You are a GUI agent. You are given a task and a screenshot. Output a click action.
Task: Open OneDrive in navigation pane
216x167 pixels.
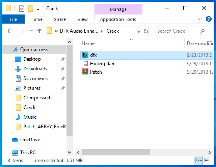(x=30, y=139)
